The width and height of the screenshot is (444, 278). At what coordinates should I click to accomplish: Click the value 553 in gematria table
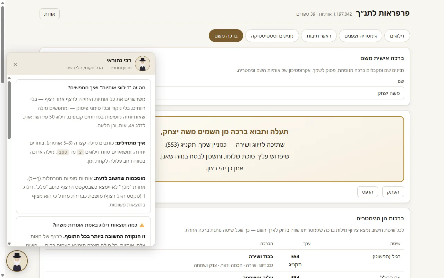(295, 256)
